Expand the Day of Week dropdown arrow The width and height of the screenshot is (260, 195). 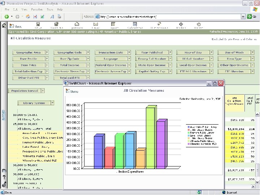coord(252,52)
